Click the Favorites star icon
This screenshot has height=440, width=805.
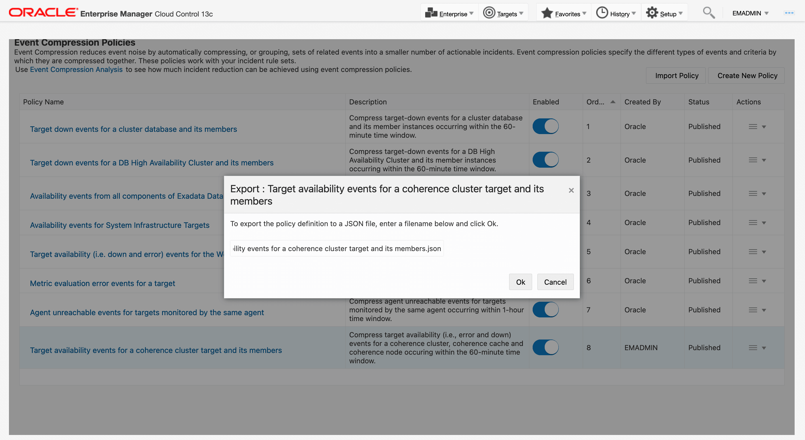(547, 13)
